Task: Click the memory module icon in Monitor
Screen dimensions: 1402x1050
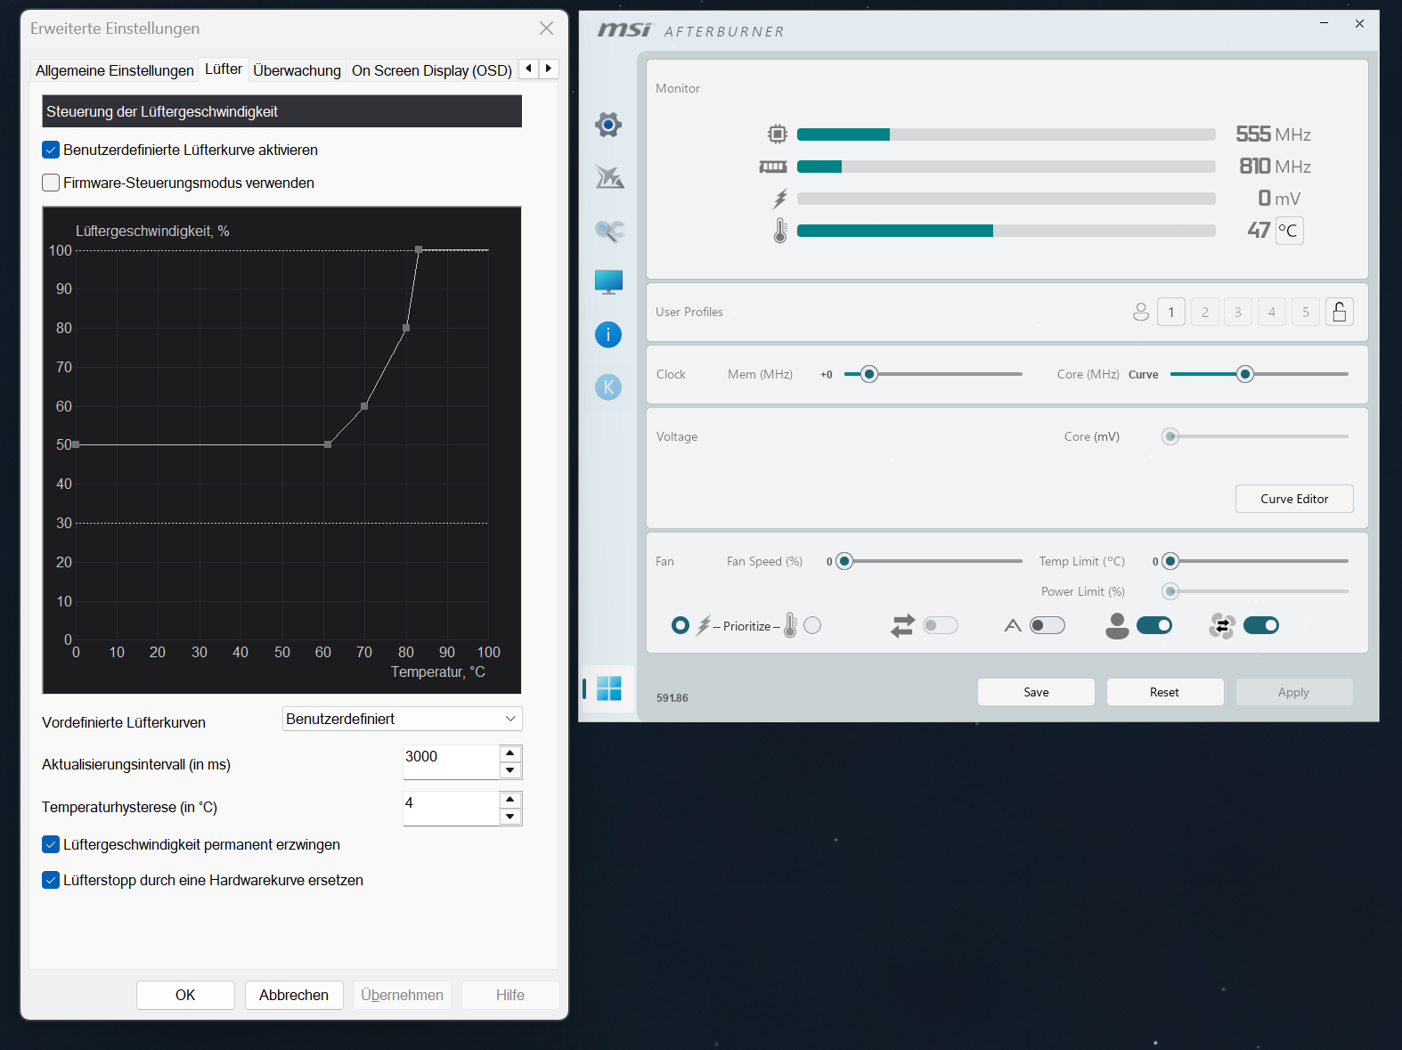Action: pyautogui.click(x=773, y=167)
